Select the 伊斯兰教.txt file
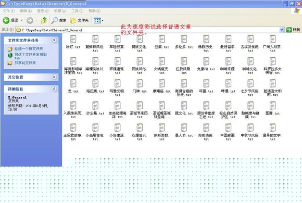 161,132
